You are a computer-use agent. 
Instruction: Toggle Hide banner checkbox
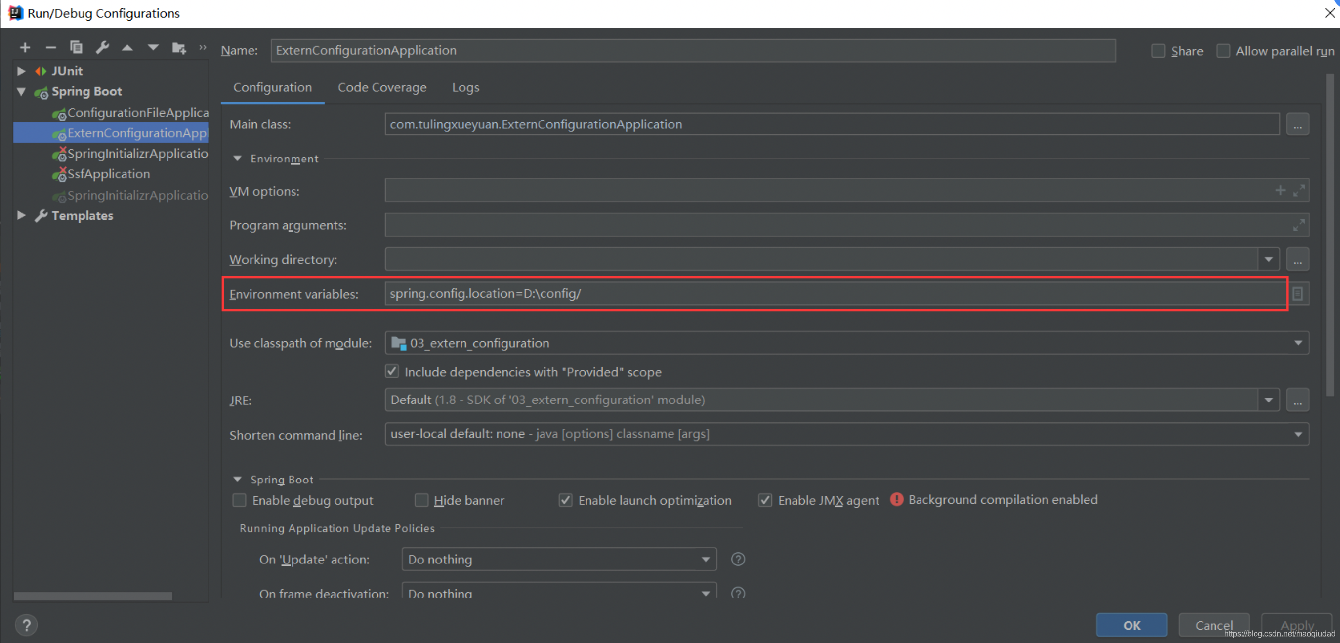click(x=421, y=500)
